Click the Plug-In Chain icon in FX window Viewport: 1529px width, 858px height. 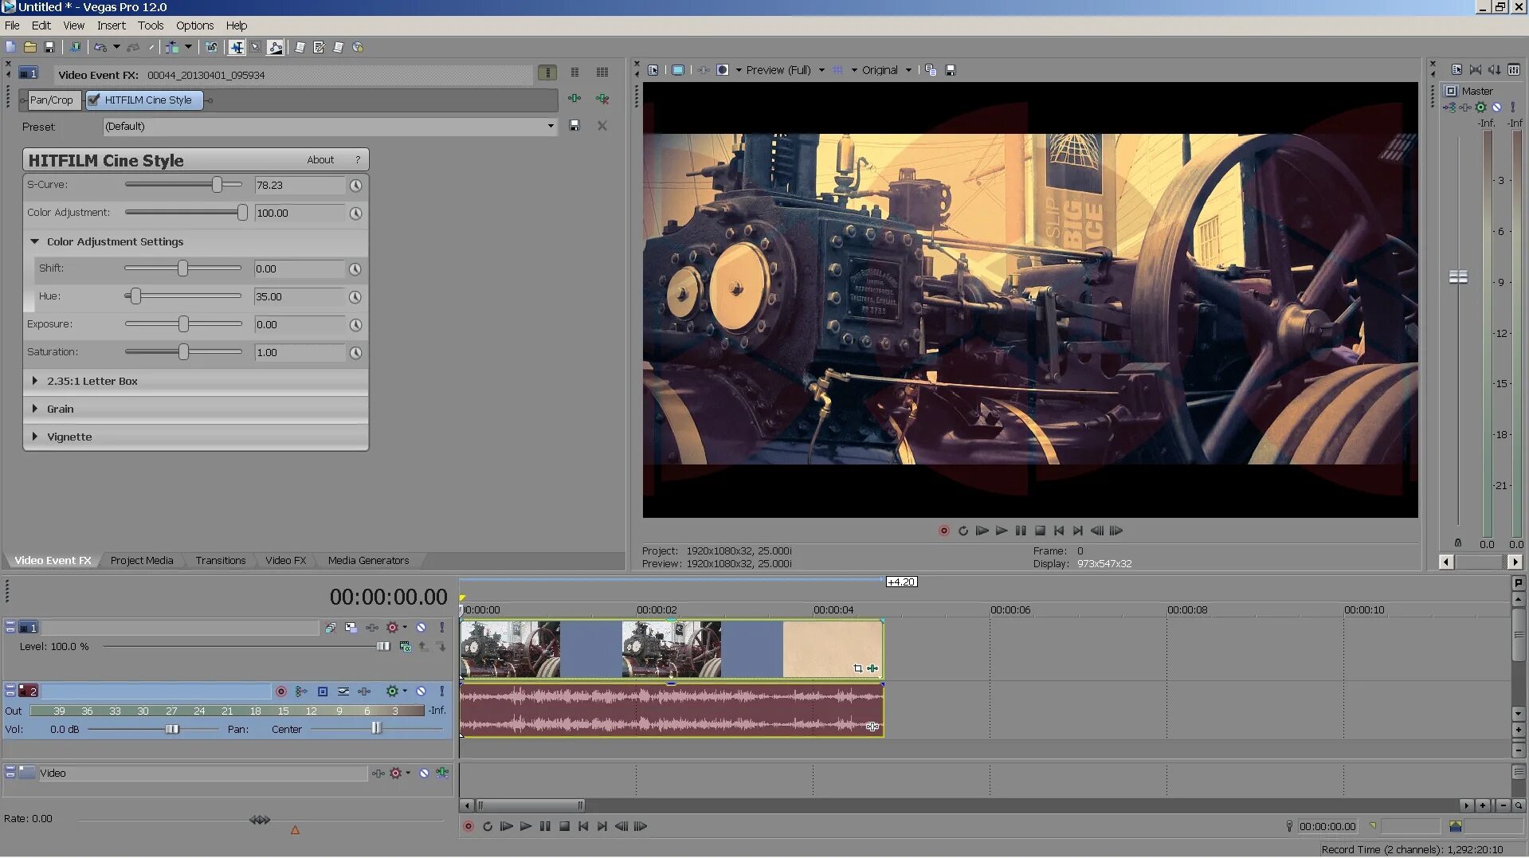click(574, 99)
